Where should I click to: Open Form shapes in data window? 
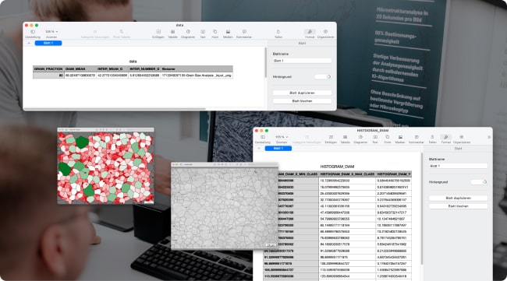click(215, 33)
